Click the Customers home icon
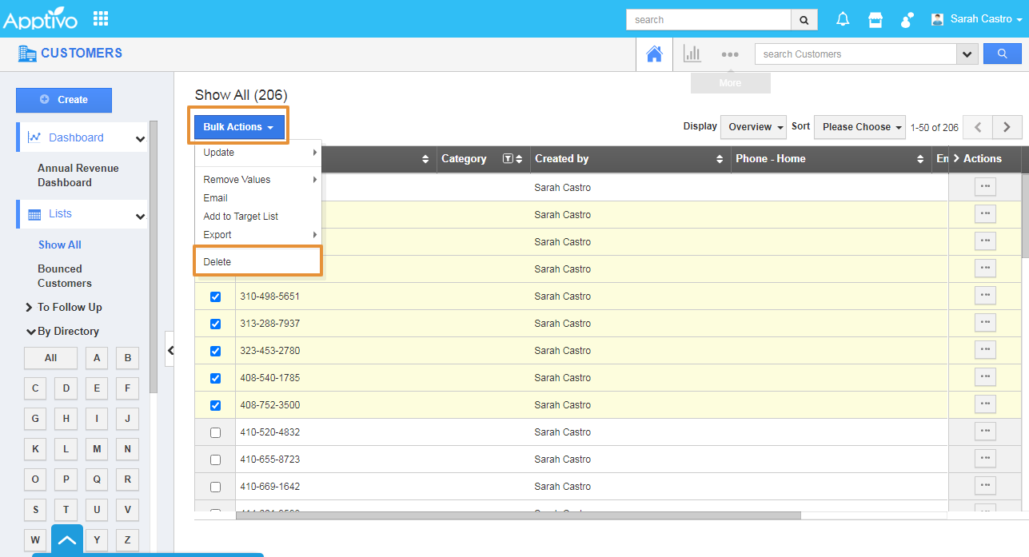 (654, 54)
